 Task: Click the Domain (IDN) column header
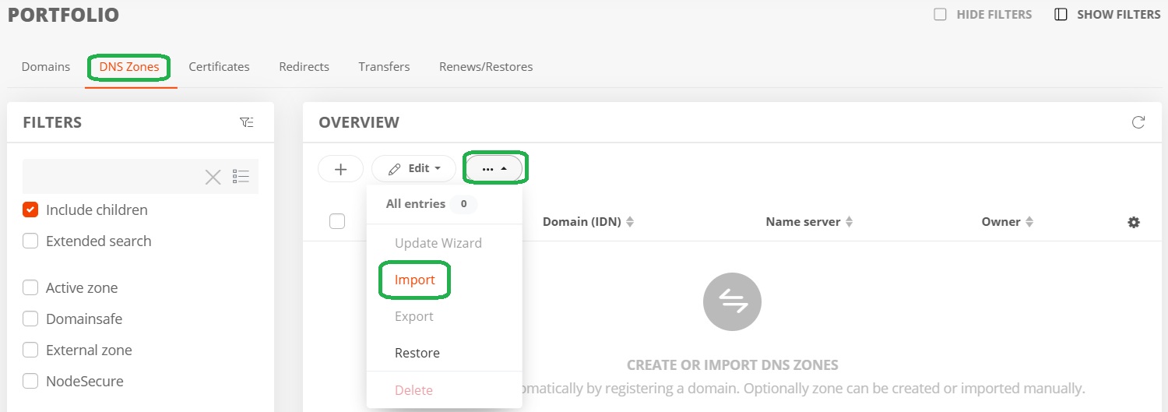582,222
